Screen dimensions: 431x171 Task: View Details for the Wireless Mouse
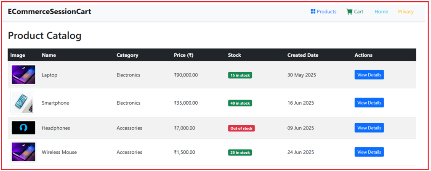[x=369, y=152]
